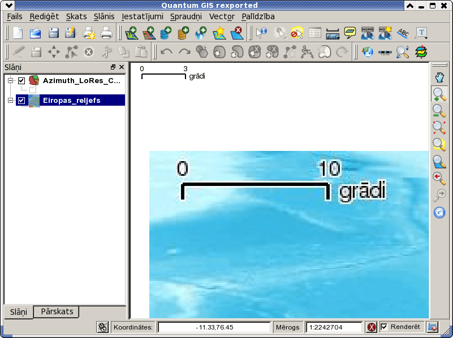This screenshot has height=338, width=453.
Task: Redo the last edit
Action: tap(184, 52)
